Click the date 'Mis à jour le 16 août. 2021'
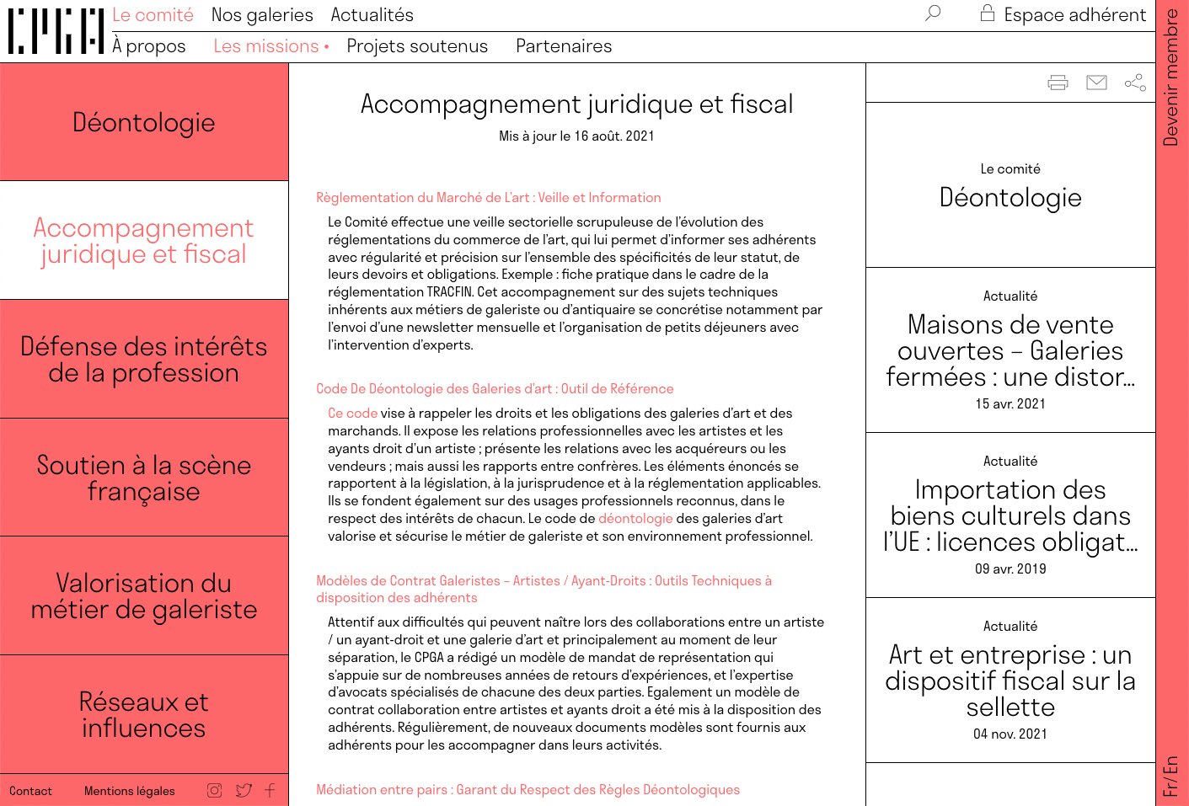1189x806 pixels. 576,136
